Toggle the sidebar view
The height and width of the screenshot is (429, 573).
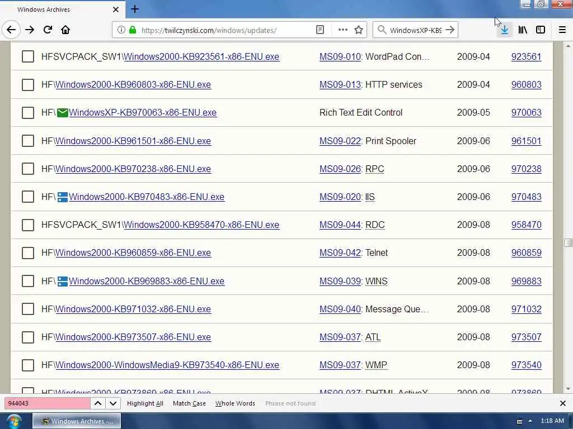(541, 30)
